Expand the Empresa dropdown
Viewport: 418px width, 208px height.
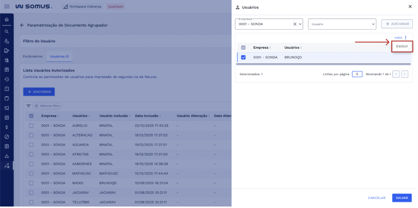[x=300, y=24]
